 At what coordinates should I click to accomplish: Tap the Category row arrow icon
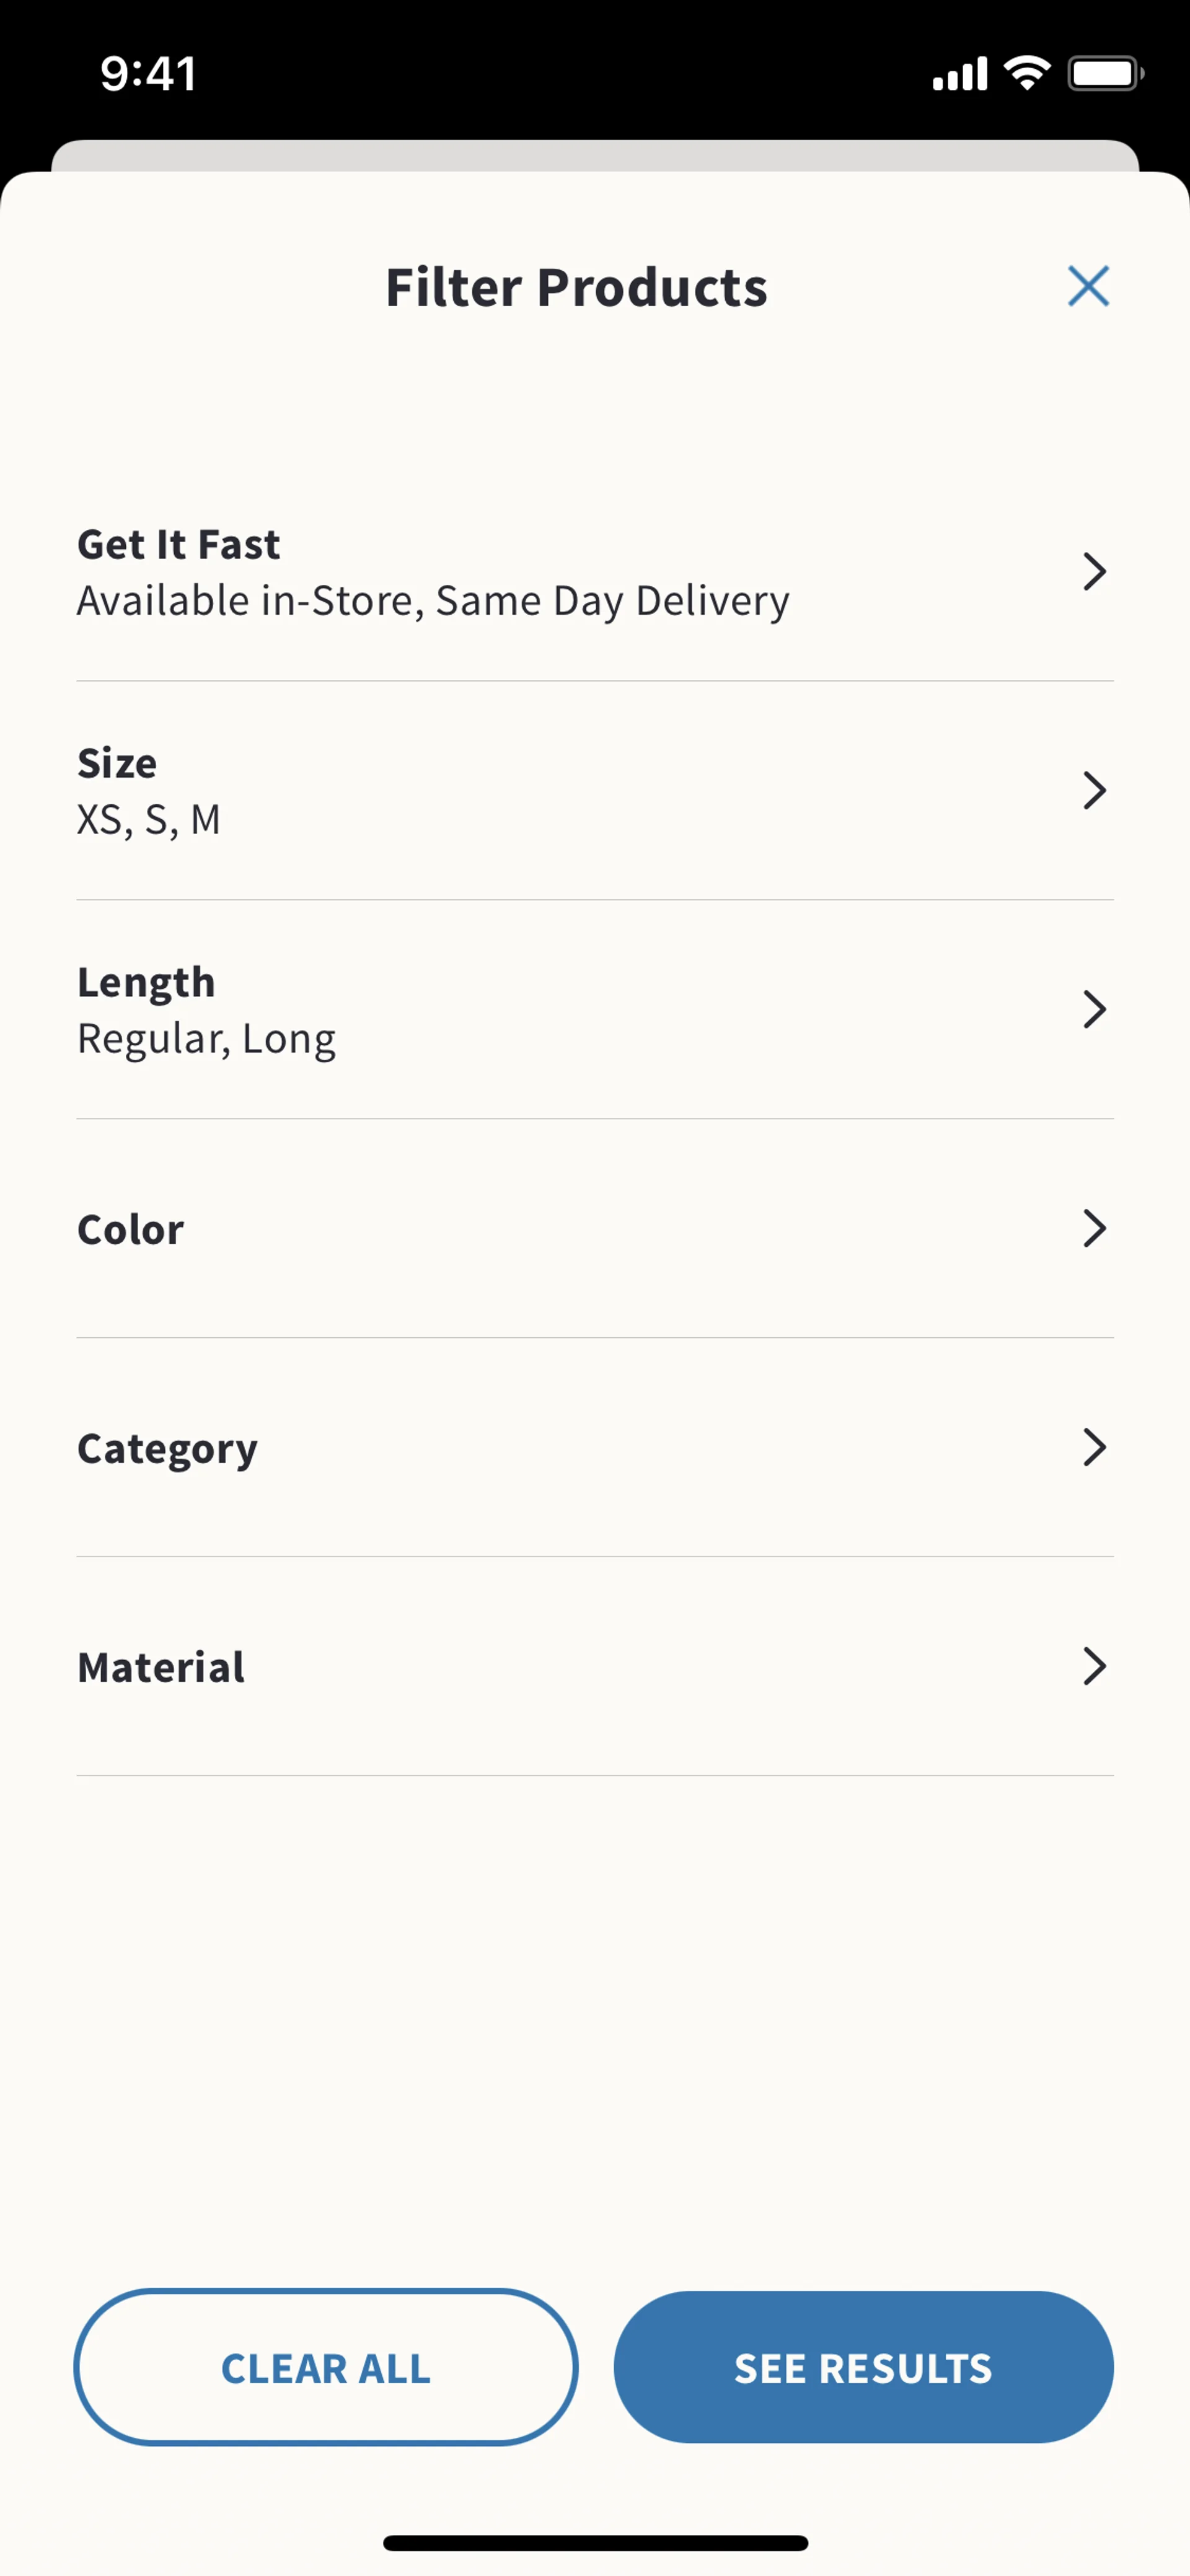(1094, 1447)
